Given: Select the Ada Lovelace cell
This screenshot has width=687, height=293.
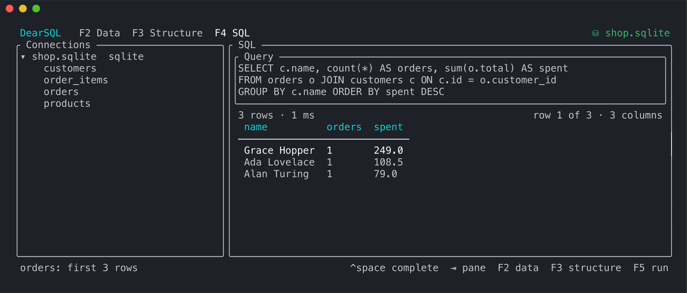Looking at the screenshot, I should tap(280, 162).
